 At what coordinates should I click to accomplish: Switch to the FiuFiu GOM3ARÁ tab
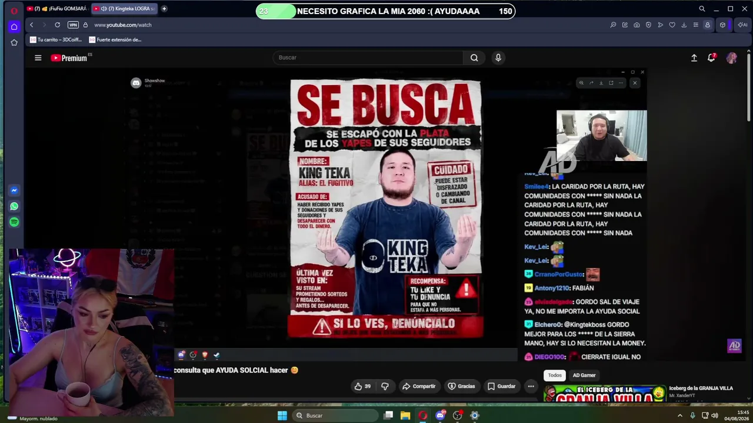pyautogui.click(x=57, y=9)
